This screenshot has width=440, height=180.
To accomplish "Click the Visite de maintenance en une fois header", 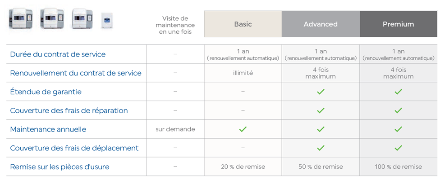I will tap(175, 25).
